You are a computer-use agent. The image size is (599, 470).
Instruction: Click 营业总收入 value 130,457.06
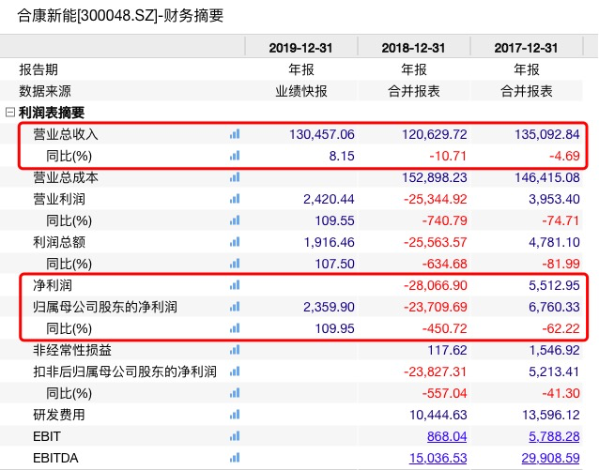[x=322, y=134]
